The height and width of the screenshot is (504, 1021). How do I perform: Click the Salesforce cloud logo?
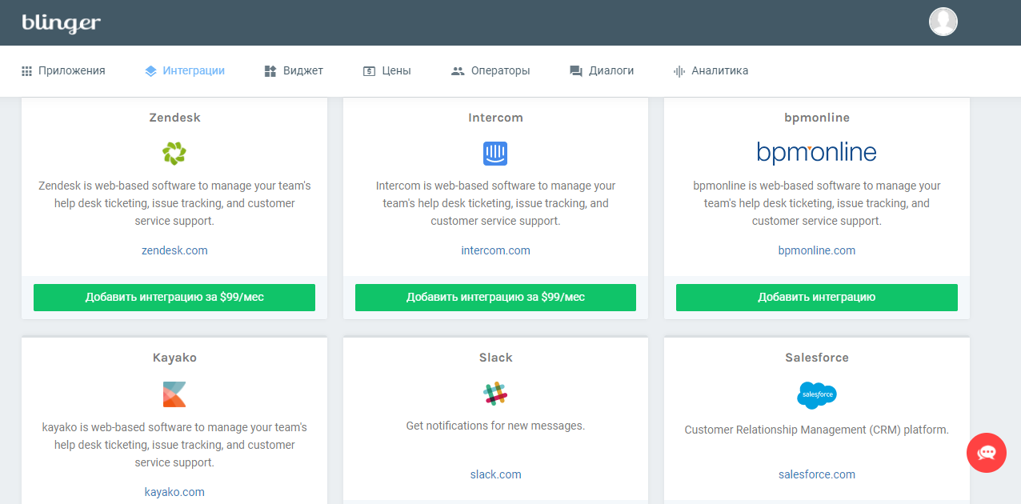tap(817, 394)
